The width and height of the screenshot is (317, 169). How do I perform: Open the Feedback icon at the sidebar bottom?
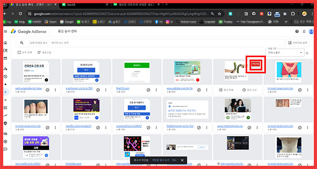tap(5, 149)
